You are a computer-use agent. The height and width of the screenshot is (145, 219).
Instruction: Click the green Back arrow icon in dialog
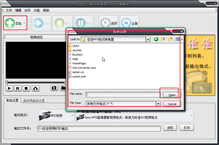156,39
